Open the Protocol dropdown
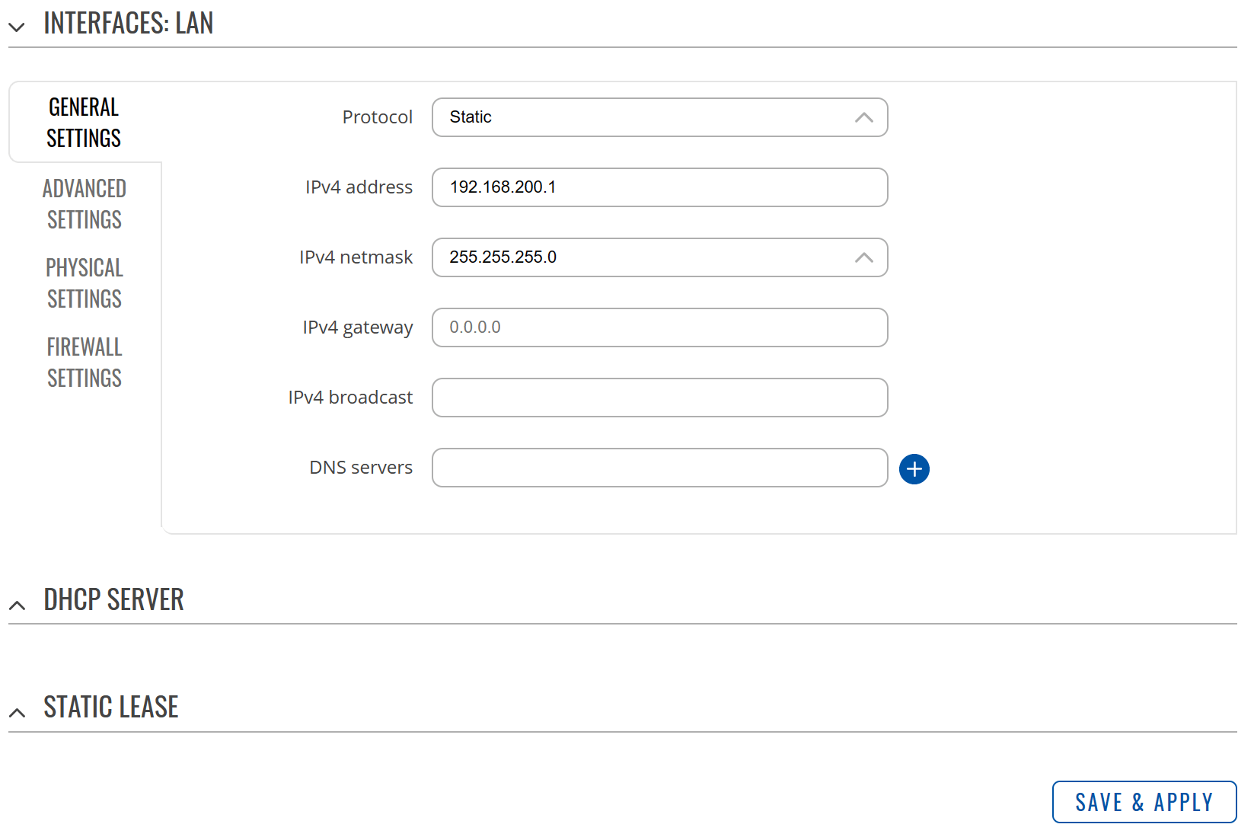This screenshot has height=837, width=1254. pyautogui.click(x=659, y=117)
